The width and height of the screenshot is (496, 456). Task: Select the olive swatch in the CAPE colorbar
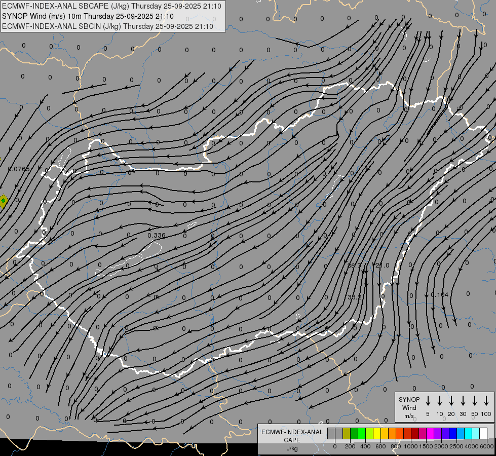(347, 433)
